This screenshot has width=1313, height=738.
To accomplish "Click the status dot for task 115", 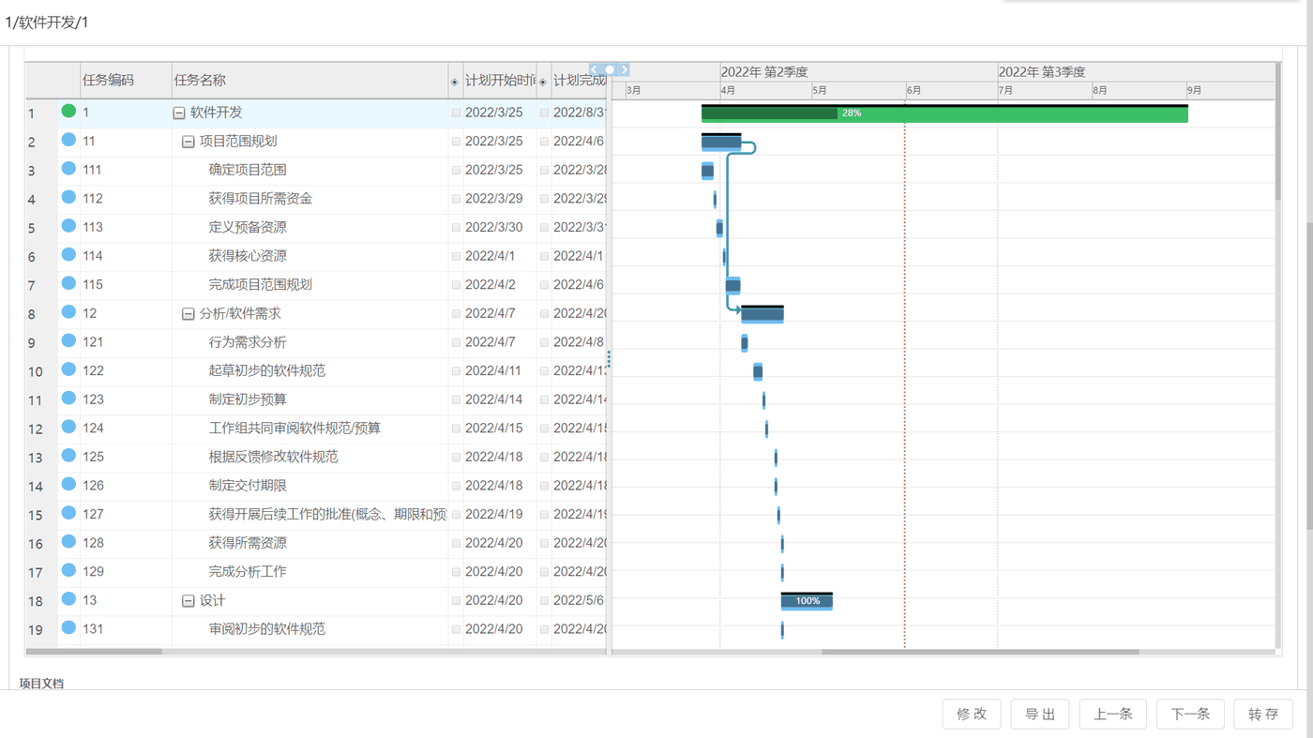I will click(x=68, y=283).
